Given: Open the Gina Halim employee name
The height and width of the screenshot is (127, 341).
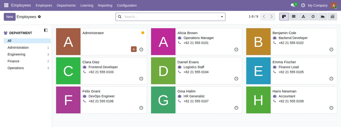Looking at the screenshot, I should pos(186,91).
